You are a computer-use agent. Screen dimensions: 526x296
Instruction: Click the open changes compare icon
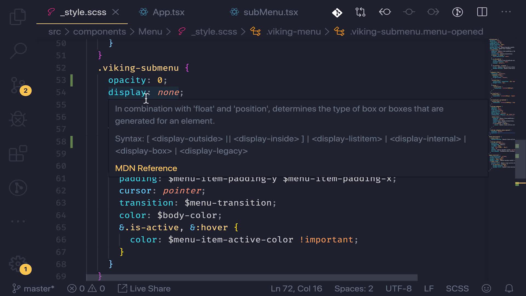361,12
